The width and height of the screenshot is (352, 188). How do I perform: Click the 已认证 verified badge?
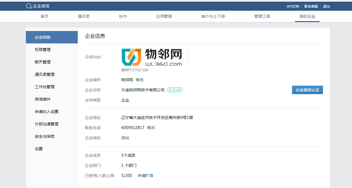tap(175, 90)
